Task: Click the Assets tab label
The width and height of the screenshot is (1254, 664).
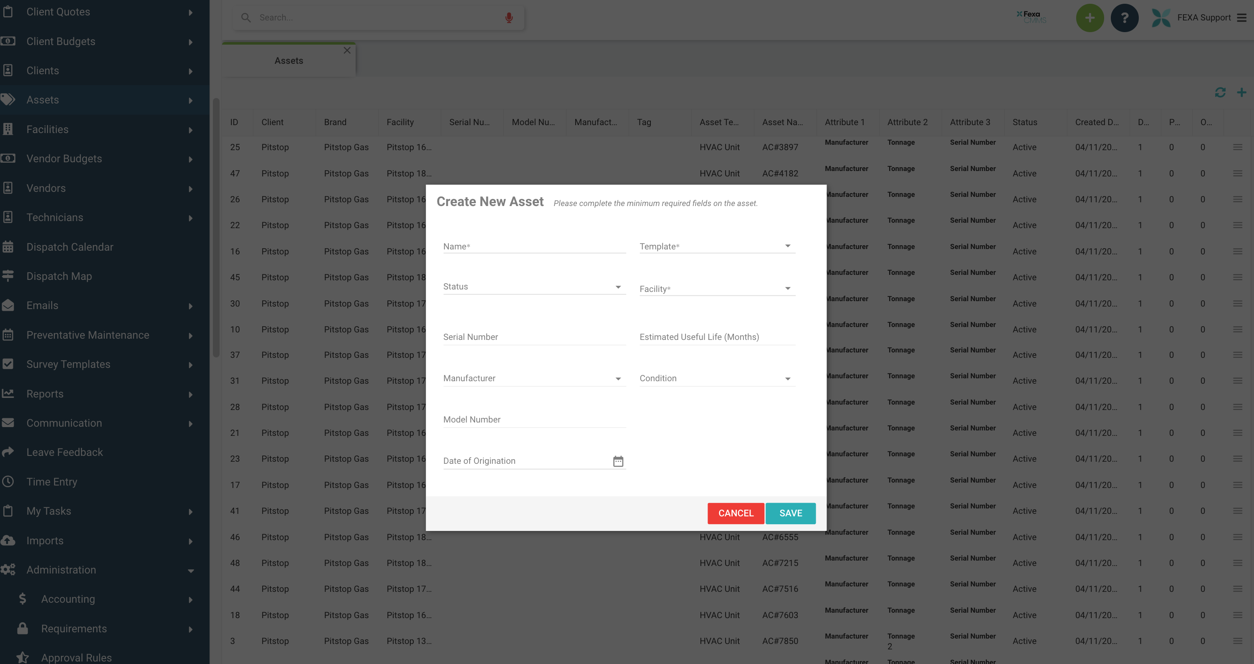Action: [288, 60]
